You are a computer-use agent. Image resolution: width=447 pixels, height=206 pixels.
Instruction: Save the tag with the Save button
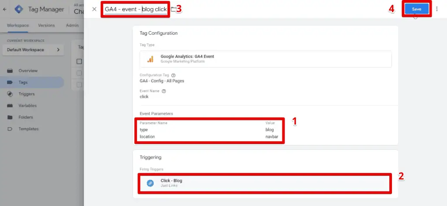(416, 9)
